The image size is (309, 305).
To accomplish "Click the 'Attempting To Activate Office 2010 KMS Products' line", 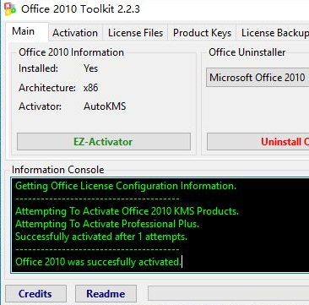I will (x=127, y=211).
